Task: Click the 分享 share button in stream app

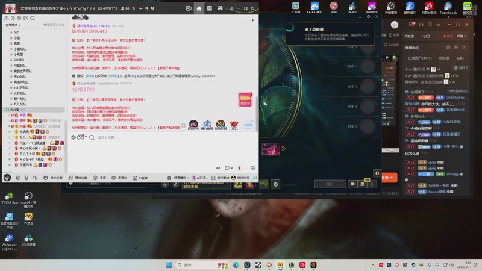Action: click(x=394, y=35)
